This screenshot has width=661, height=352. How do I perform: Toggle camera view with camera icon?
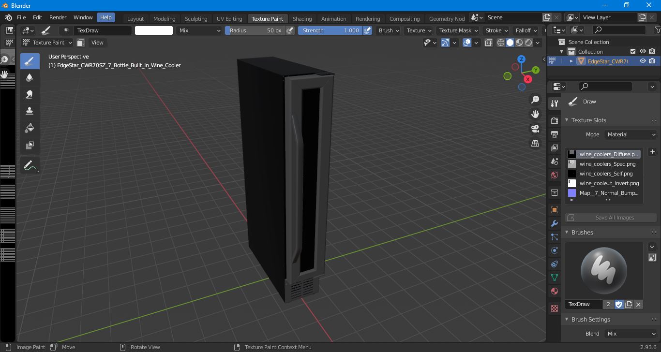click(x=535, y=129)
